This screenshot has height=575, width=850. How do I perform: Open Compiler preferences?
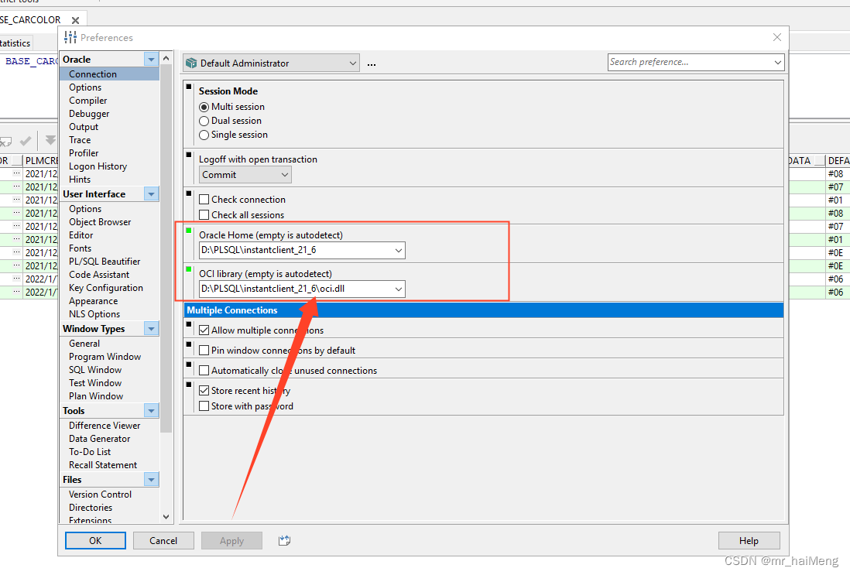87,101
